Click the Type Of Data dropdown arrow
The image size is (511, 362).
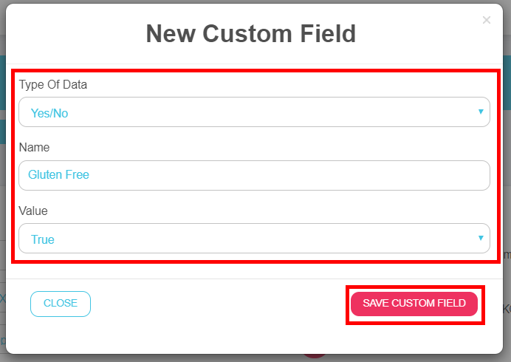coord(480,112)
